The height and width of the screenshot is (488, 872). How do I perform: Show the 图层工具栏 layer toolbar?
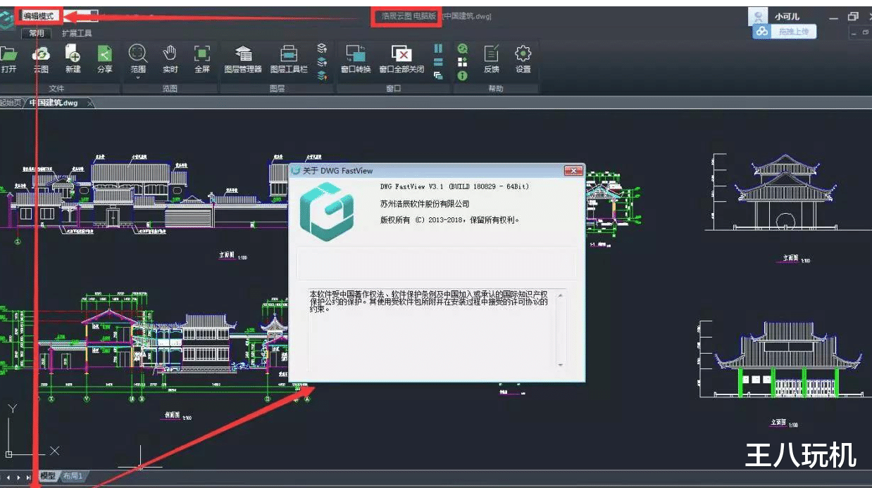pyautogui.click(x=289, y=58)
